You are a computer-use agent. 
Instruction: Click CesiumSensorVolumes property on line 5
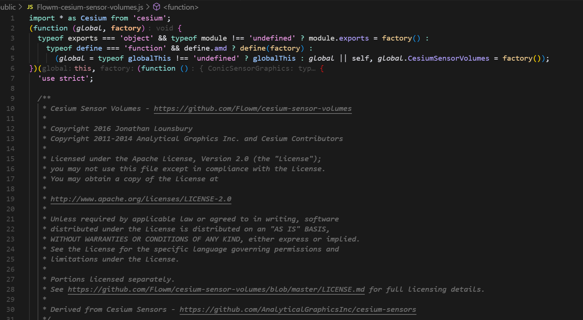coord(448,58)
